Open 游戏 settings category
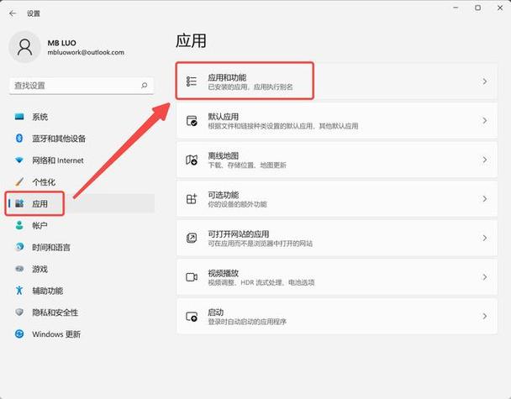The image size is (511, 399). coord(81,269)
